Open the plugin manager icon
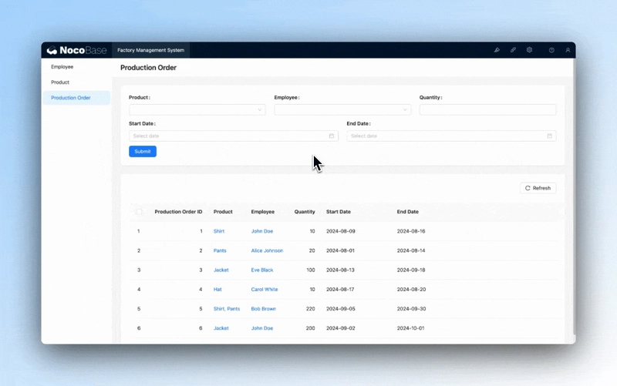Screen dimensions: 617x386 click(x=513, y=50)
